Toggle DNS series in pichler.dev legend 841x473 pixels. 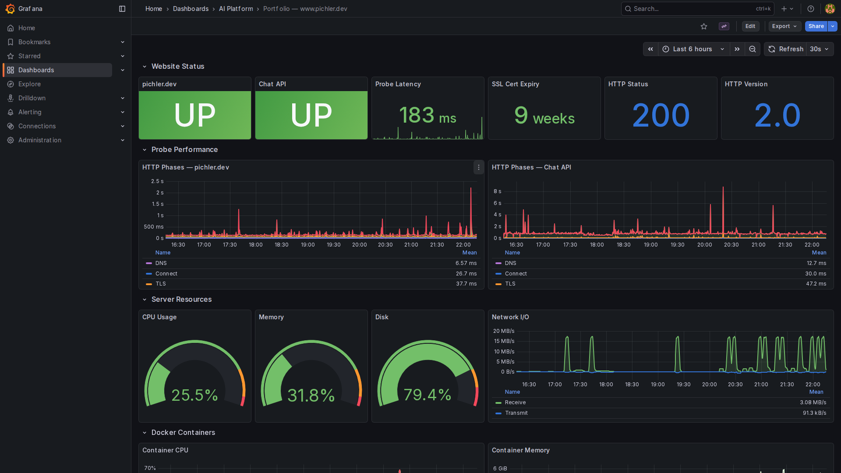161,263
